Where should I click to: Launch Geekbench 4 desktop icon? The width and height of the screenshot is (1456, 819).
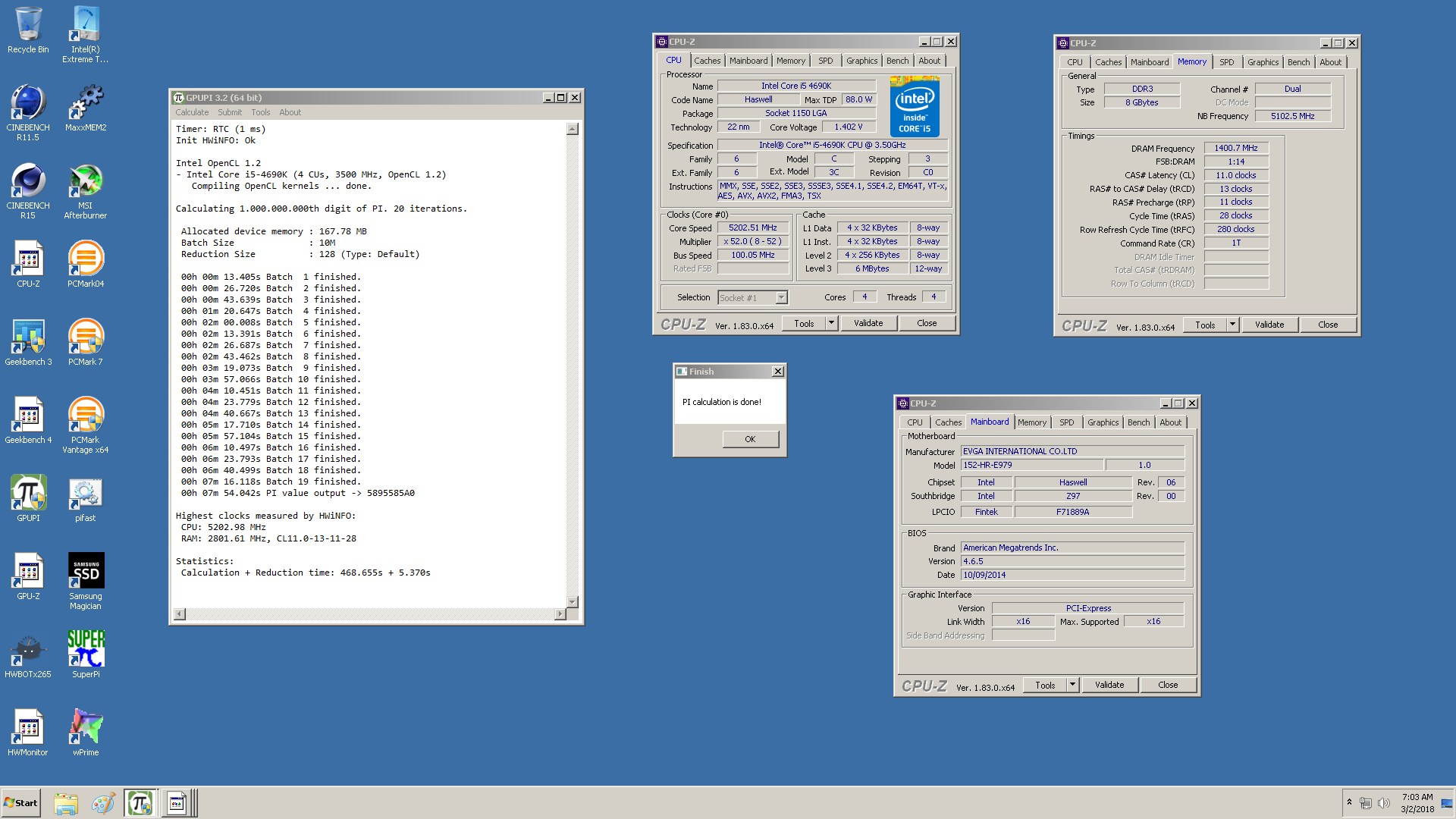tap(28, 420)
